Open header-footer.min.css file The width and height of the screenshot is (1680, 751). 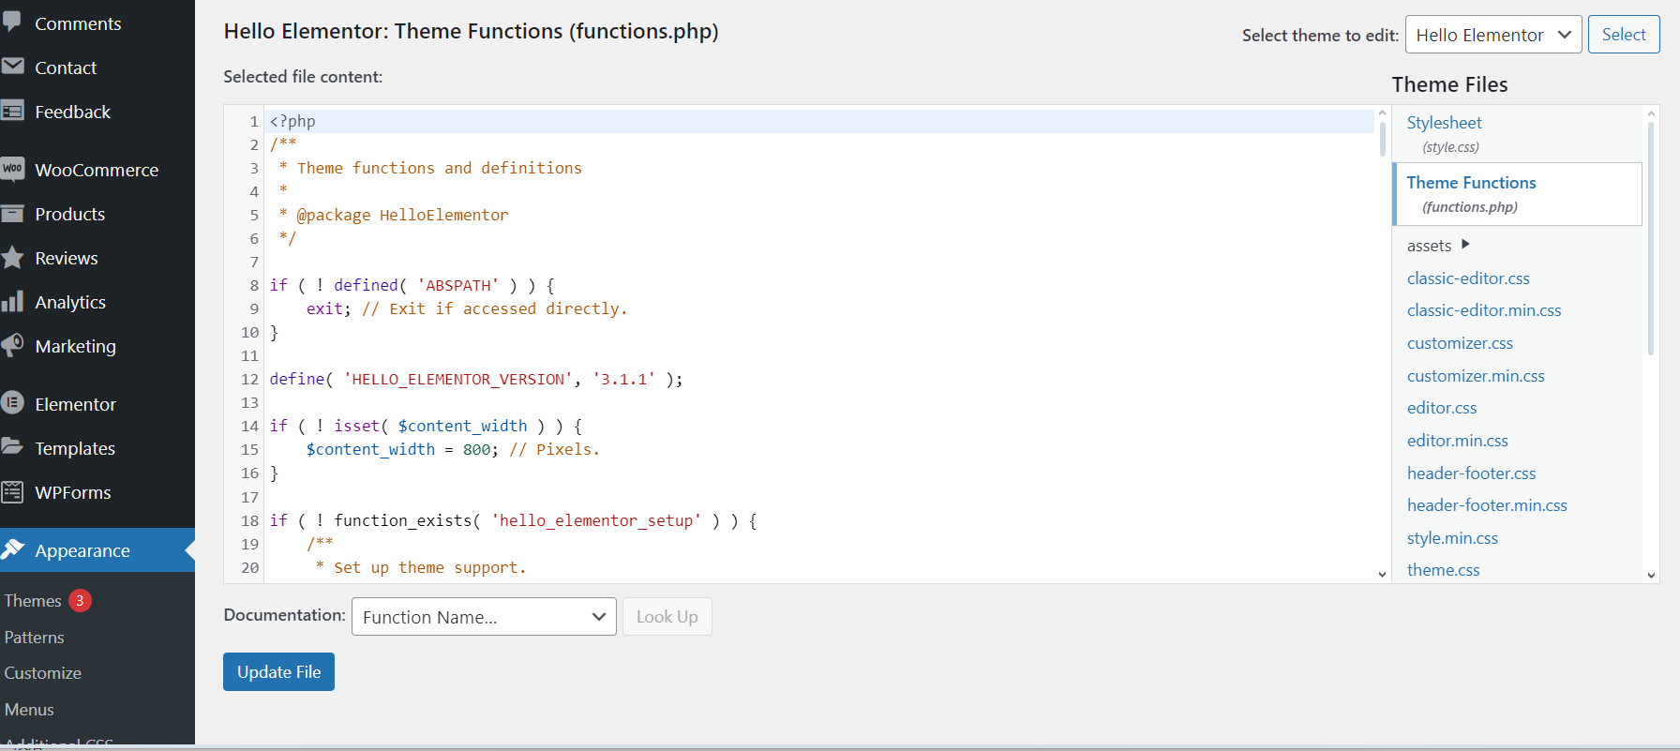[1487, 505]
